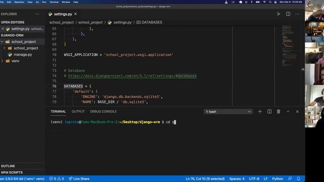Split the editor right
Viewport: 324px width, 182px height.
pos(288,14)
